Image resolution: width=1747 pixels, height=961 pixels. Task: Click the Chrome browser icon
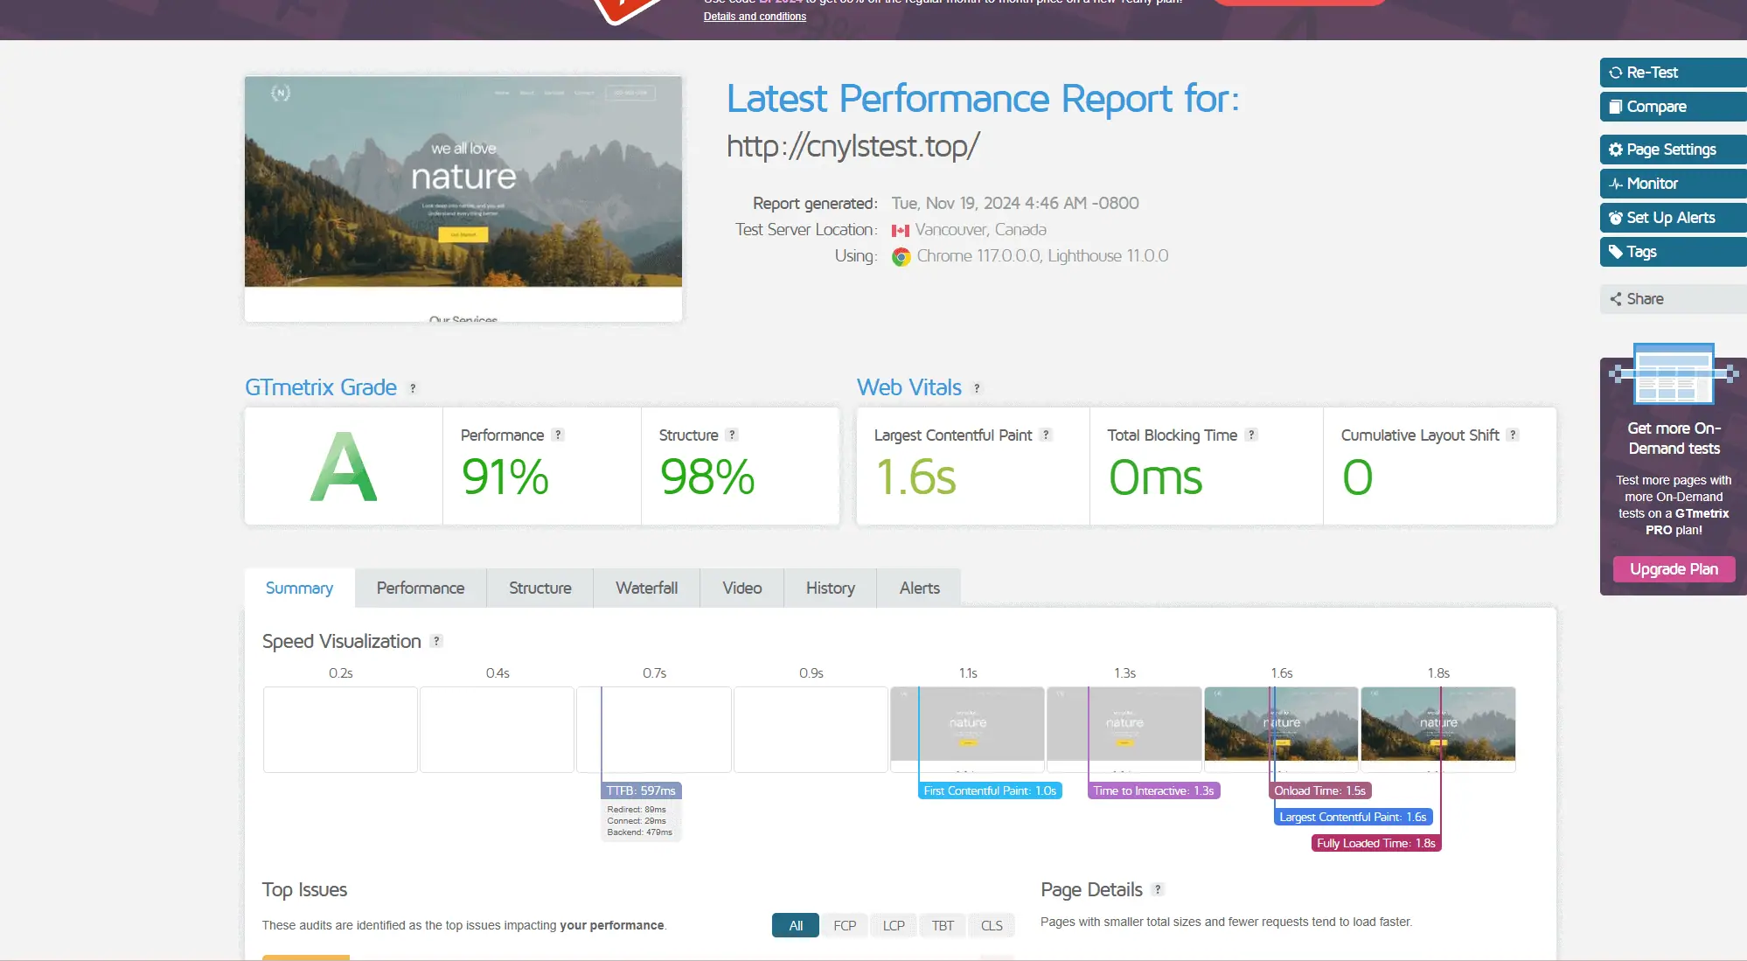pos(901,257)
